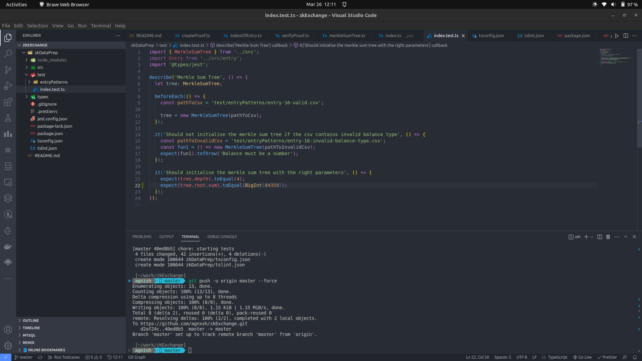Image resolution: width=642 pixels, height=361 pixels.
Task: Run the current file with play icon
Action: click(617, 36)
